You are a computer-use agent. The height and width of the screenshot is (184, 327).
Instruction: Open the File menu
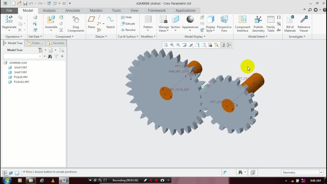9,10
